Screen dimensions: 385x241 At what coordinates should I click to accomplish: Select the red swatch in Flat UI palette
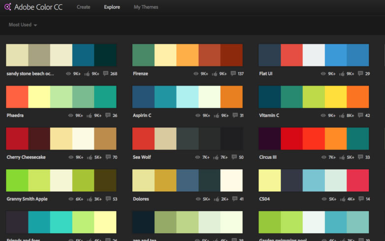tap(292, 55)
